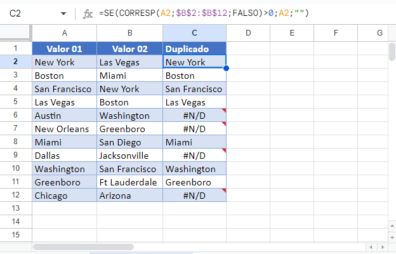The height and width of the screenshot is (254, 396).
Task: Select cell A4 'San Francisco'
Action: [x=64, y=88]
